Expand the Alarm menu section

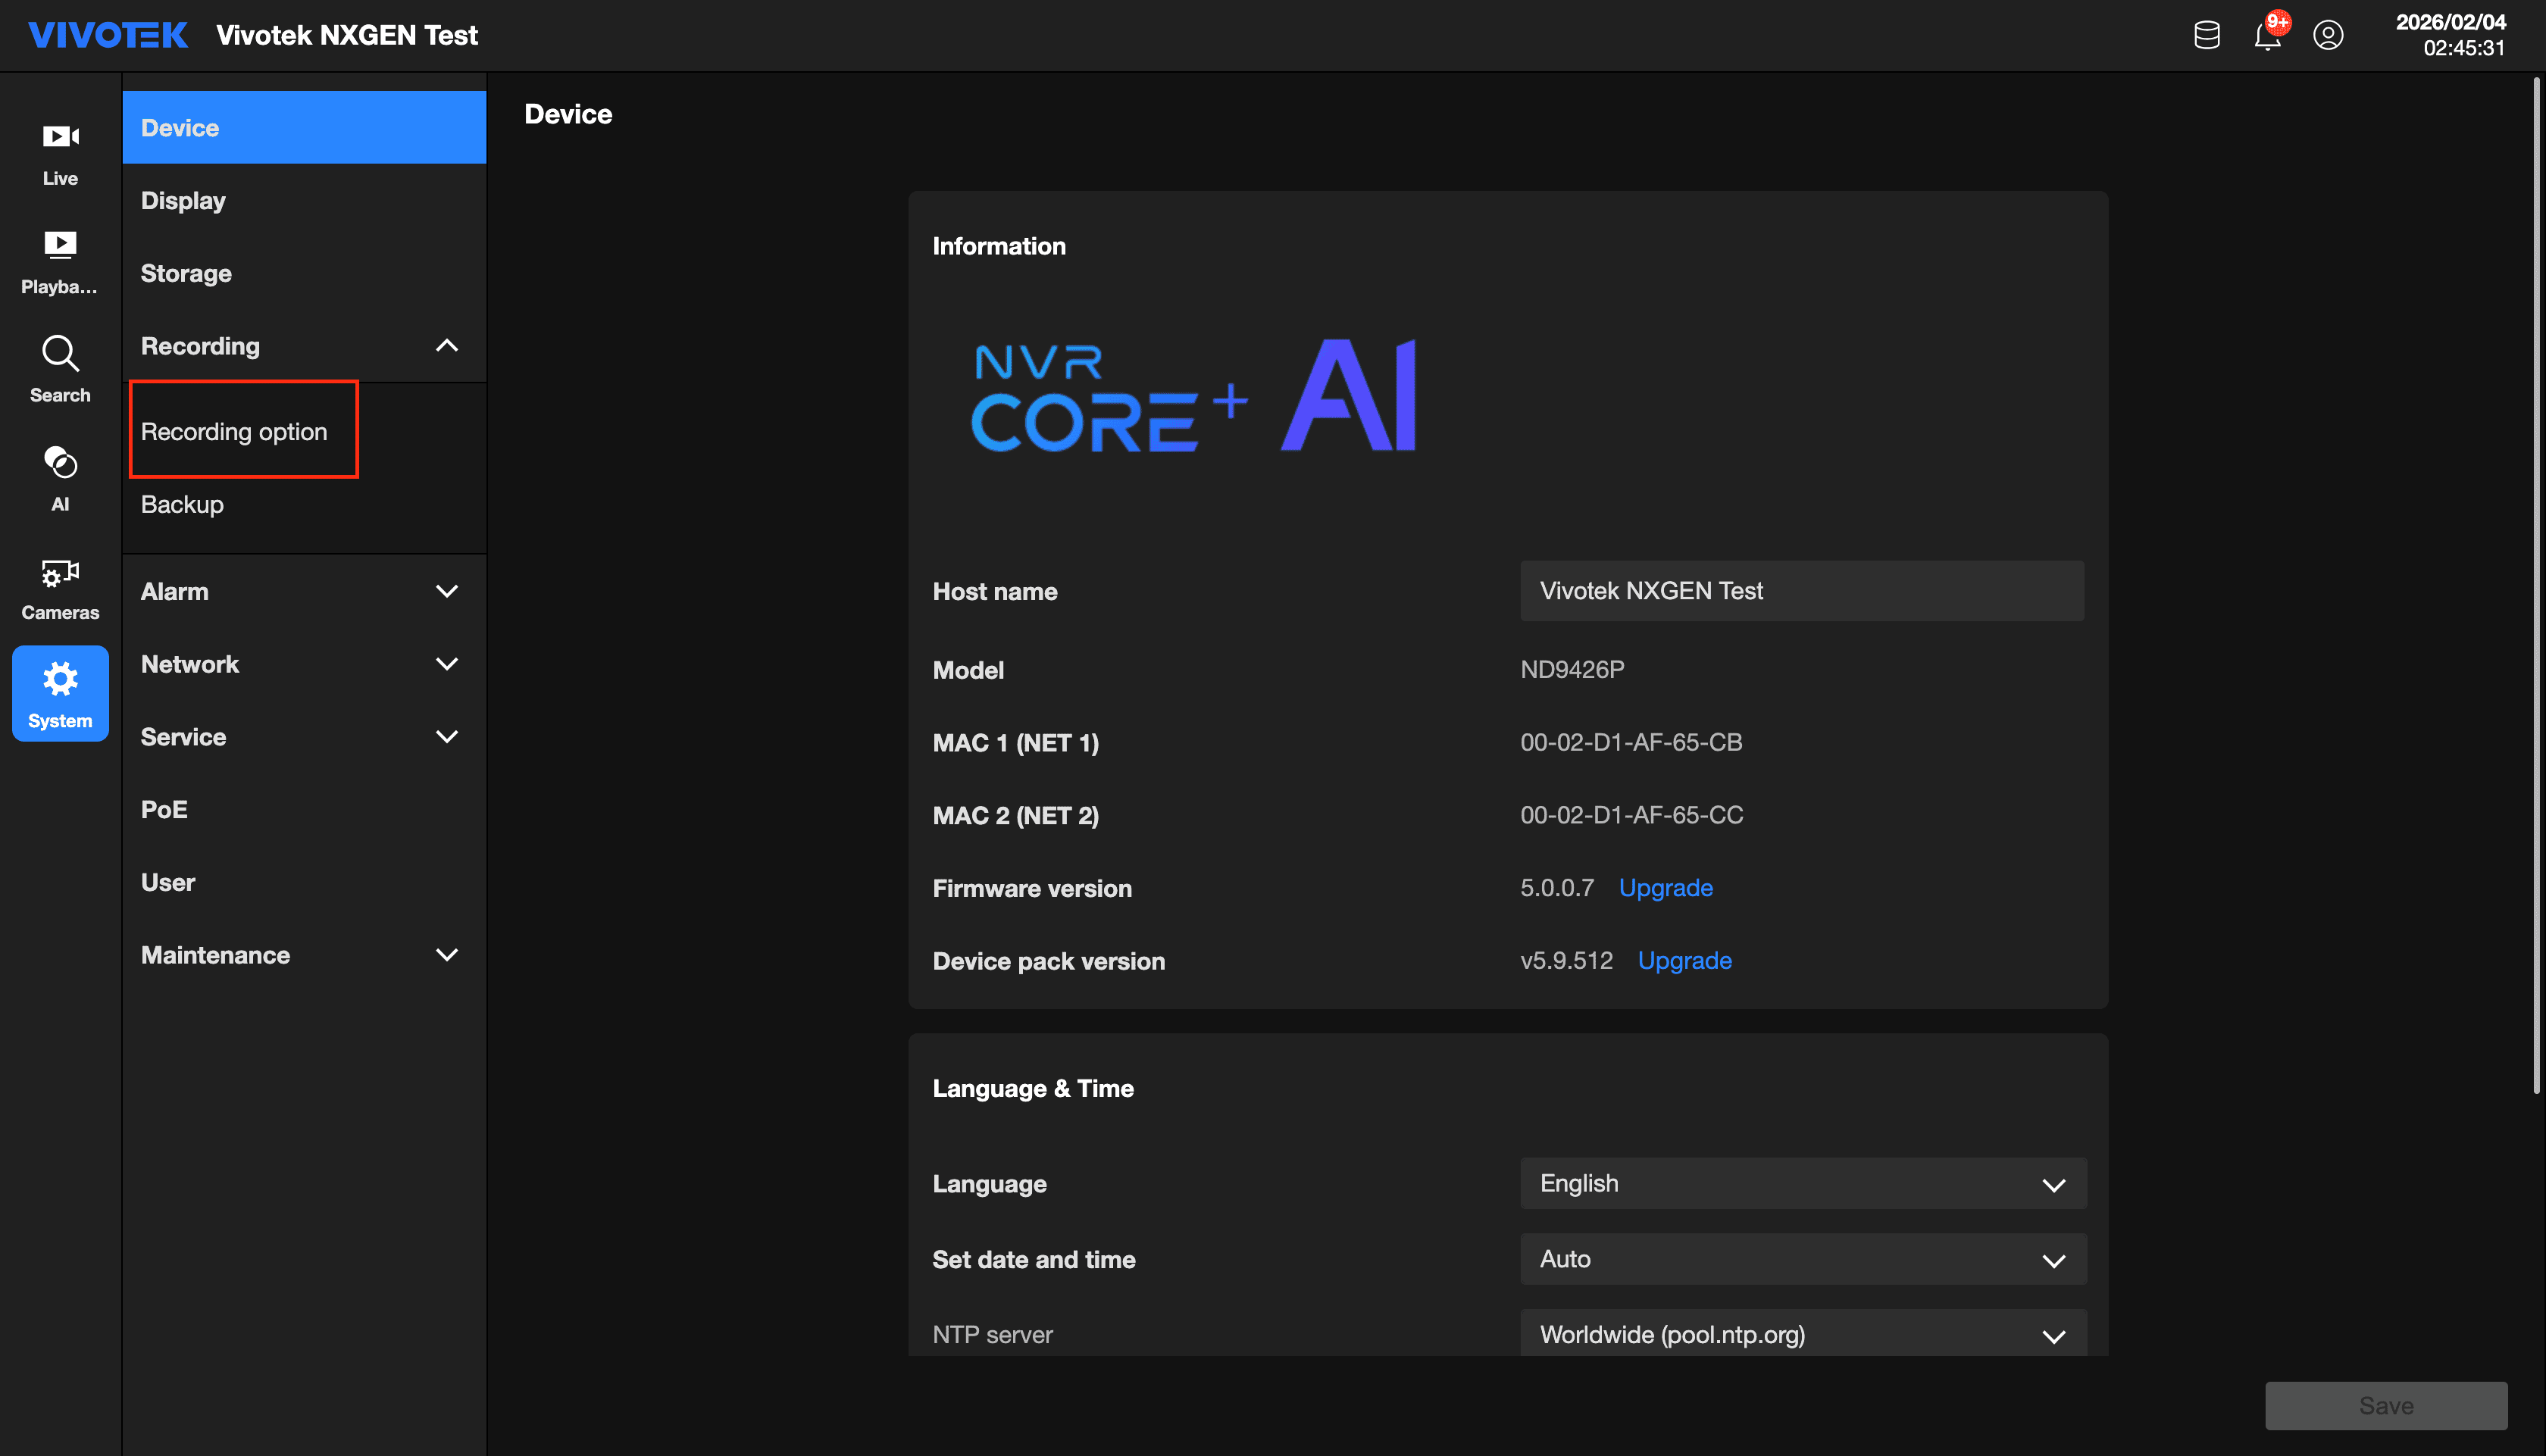click(446, 591)
